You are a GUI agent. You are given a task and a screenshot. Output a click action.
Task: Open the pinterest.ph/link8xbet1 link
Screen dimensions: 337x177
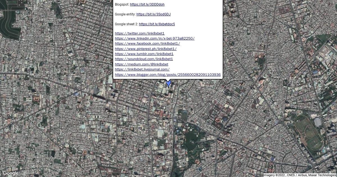[x=146, y=49]
